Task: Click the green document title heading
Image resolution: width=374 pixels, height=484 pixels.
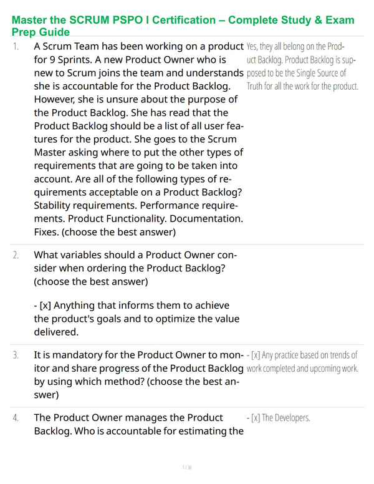Action: (183, 26)
